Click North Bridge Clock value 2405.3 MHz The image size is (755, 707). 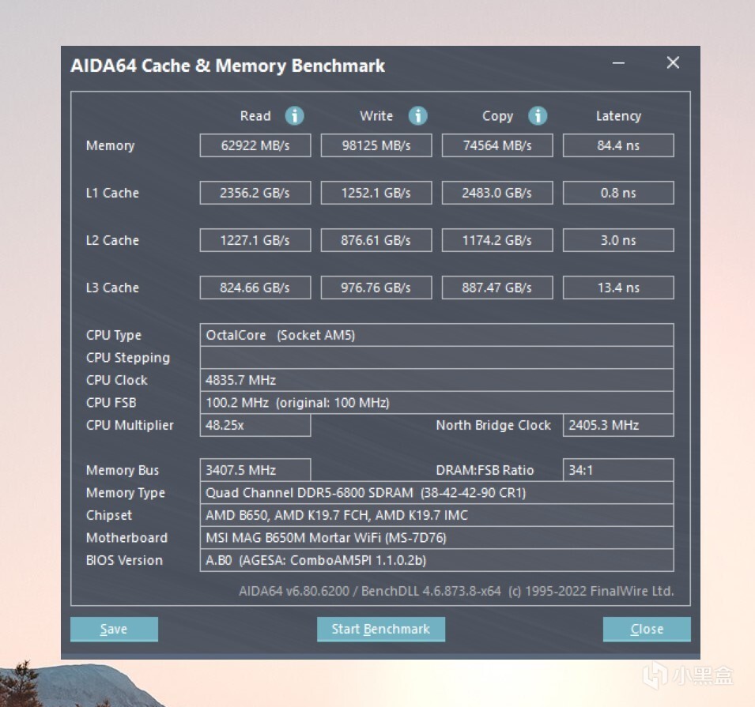click(x=618, y=426)
